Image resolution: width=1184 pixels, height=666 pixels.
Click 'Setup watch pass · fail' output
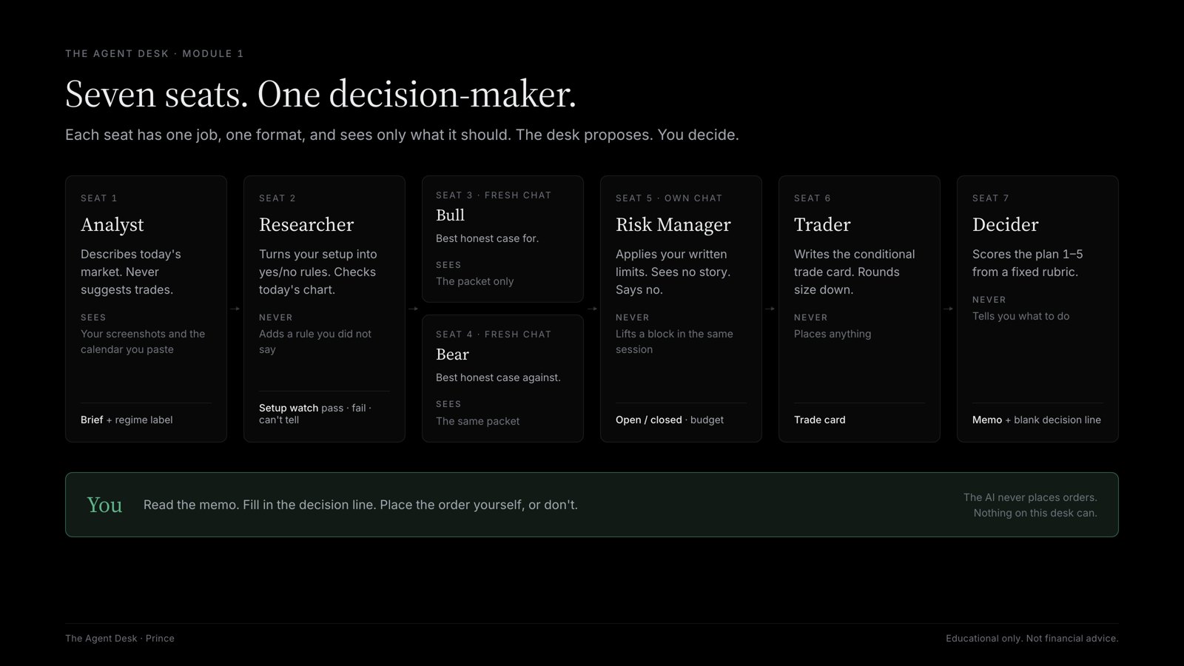tap(315, 414)
